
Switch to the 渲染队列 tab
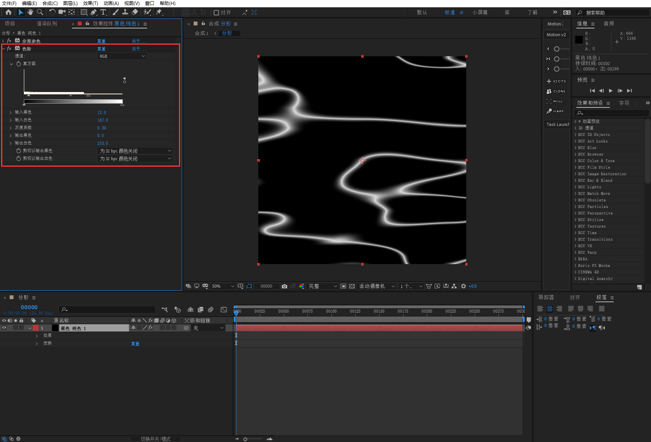(x=47, y=23)
